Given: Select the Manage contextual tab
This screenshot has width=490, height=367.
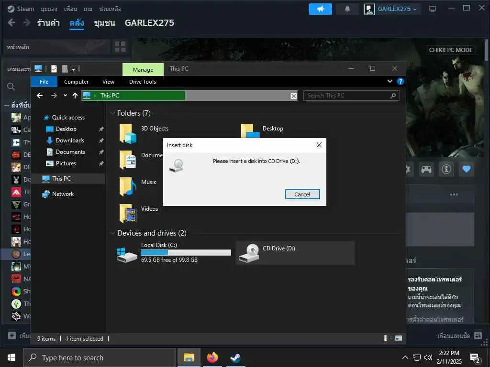Looking at the screenshot, I should click(x=143, y=69).
